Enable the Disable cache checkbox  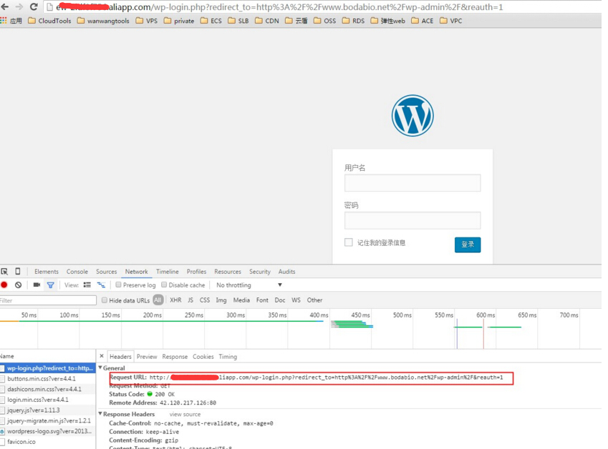coord(164,285)
